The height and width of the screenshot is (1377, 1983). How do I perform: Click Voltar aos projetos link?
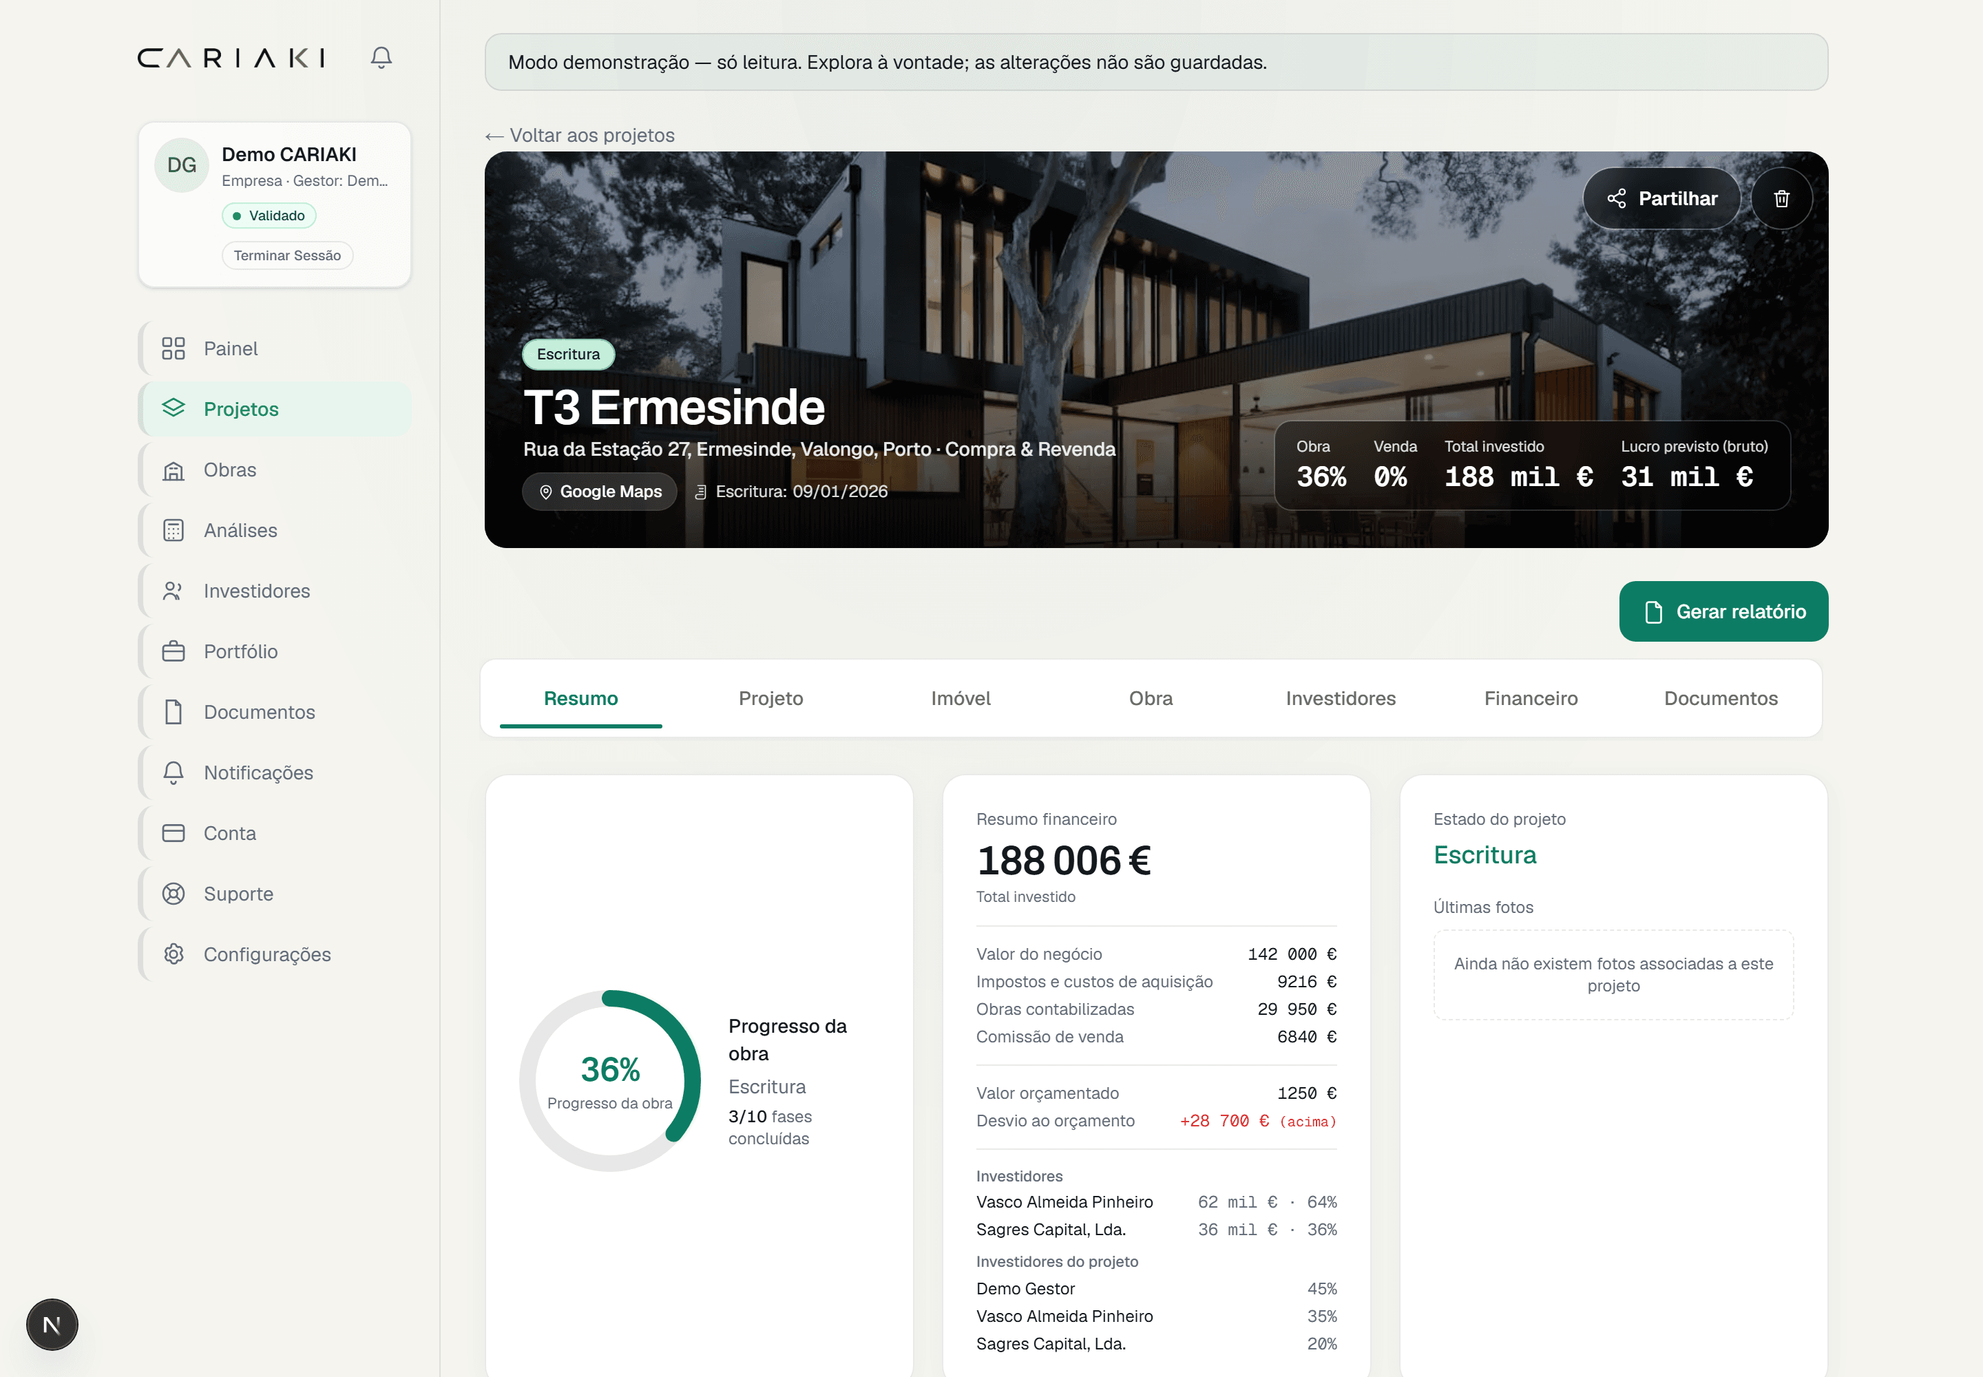coord(580,136)
